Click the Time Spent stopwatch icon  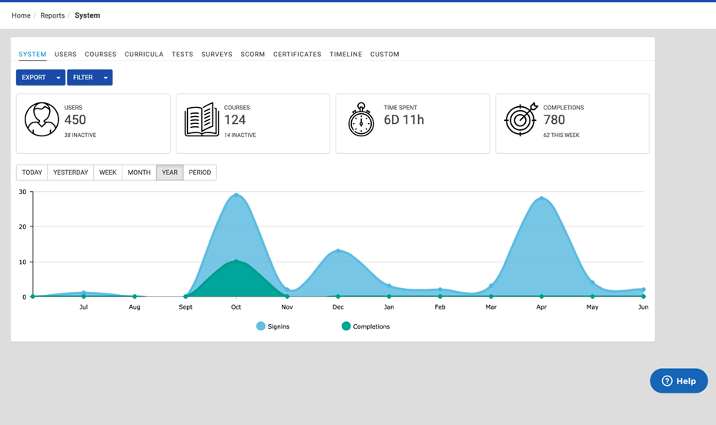click(x=361, y=120)
